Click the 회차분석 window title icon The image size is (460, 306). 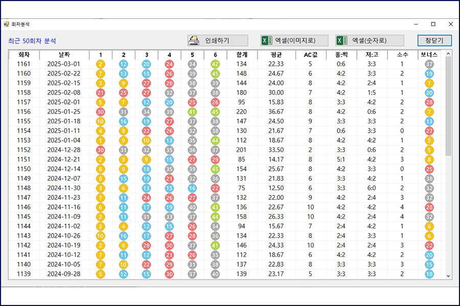point(7,24)
